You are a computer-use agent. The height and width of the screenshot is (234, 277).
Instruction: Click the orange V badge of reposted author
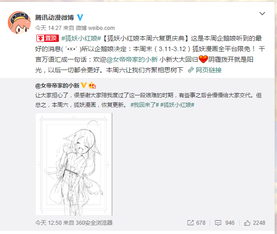point(84,85)
